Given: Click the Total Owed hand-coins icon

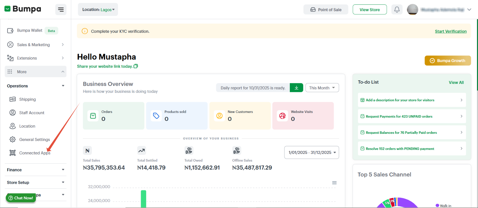Looking at the screenshot, I should (189, 151).
